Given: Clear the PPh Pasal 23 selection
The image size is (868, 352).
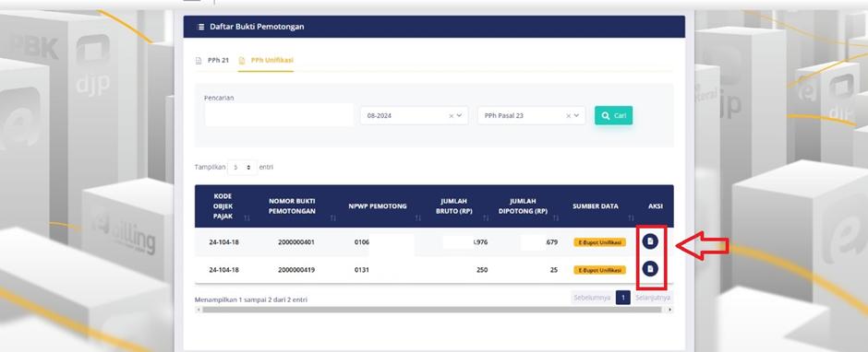Looking at the screenshot, I should pos(569,116).
